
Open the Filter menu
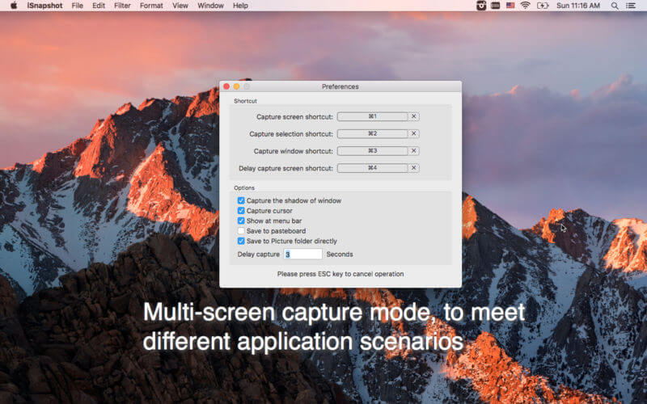pyautogui.click(x=122, y=6)
